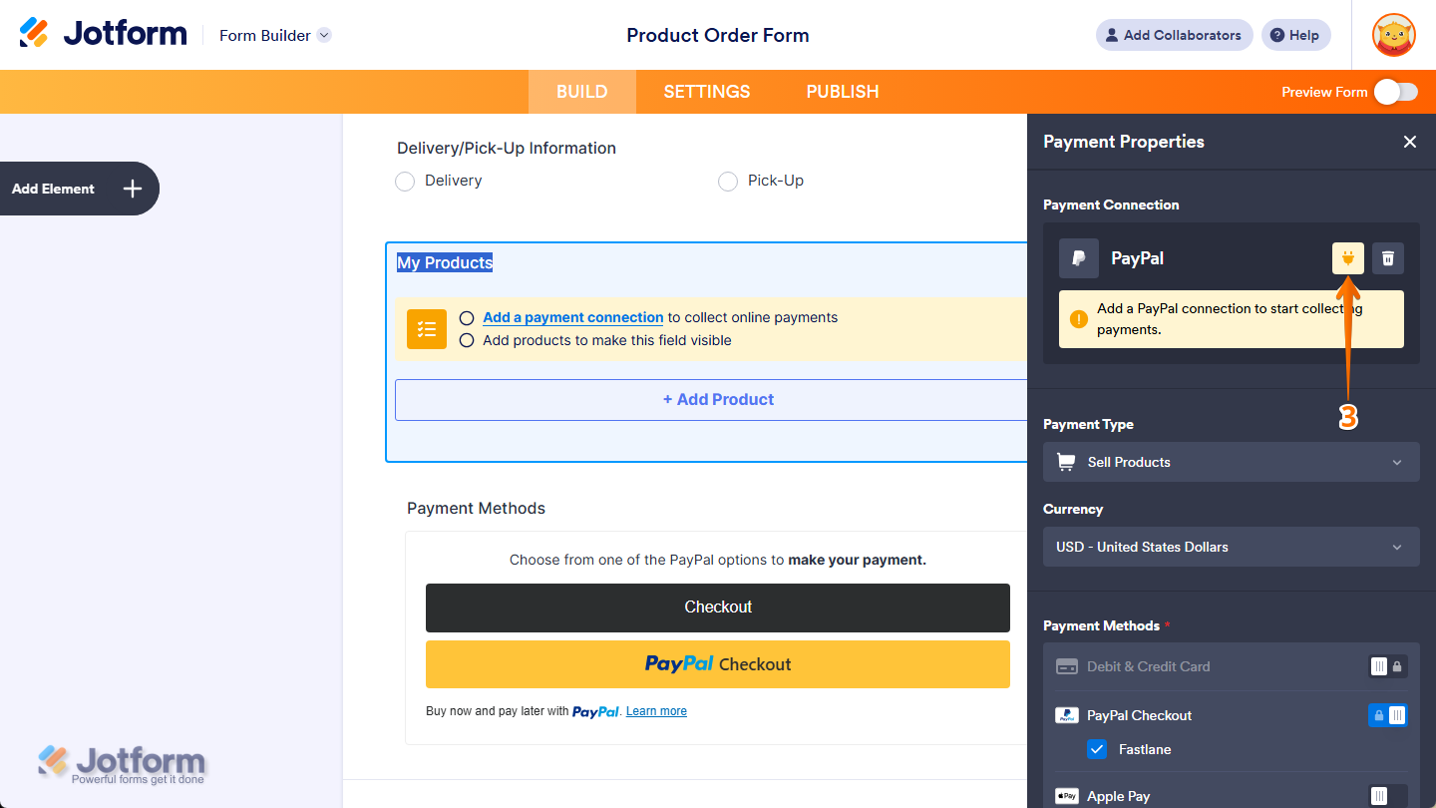1436x808 pixels.
Task: Click the Add Product button
Action: 718,399
